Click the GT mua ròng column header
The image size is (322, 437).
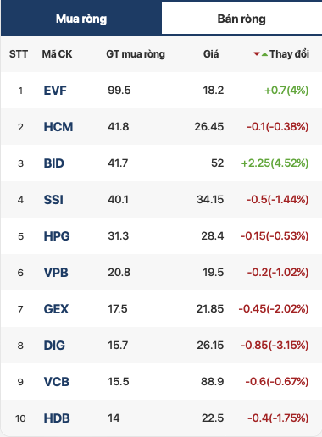point(136,54)
